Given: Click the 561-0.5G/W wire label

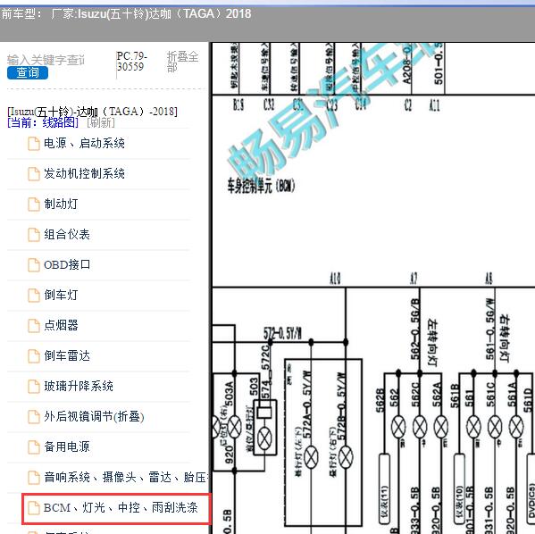Looking at the screenshot, I should tap(490, 329).
